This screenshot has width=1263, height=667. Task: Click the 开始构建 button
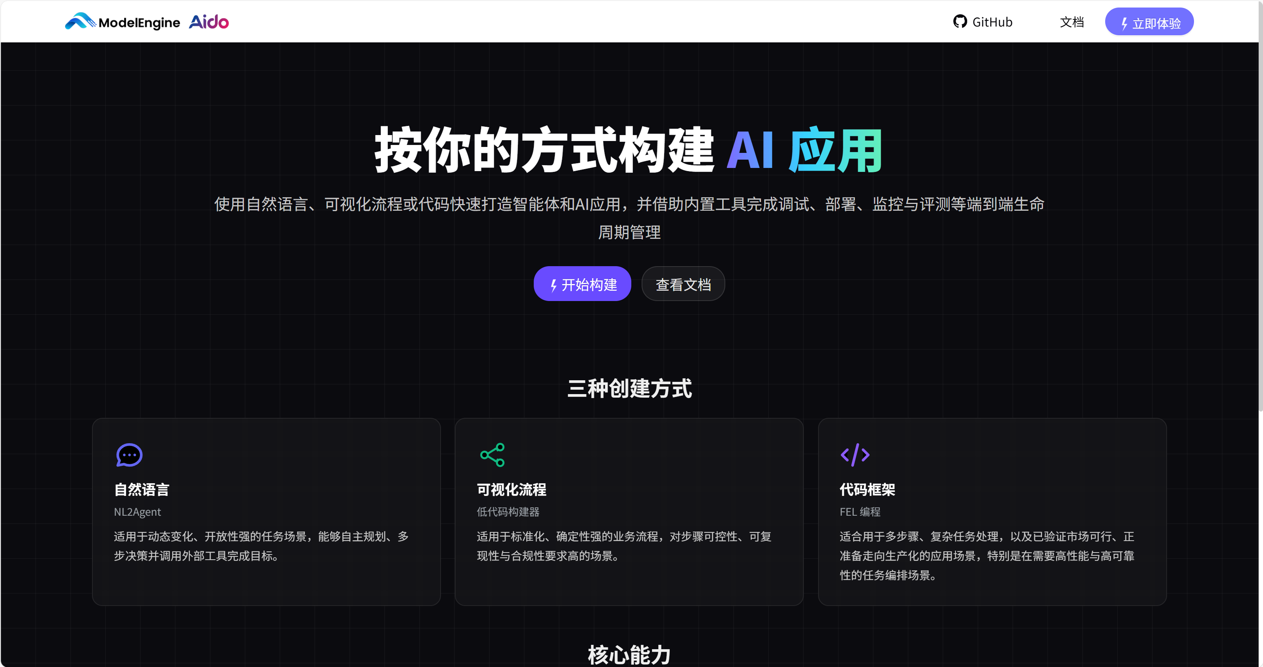point(582,284)
